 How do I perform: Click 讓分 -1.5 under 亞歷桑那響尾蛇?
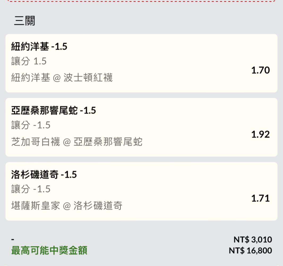click(x=31, y=125)
